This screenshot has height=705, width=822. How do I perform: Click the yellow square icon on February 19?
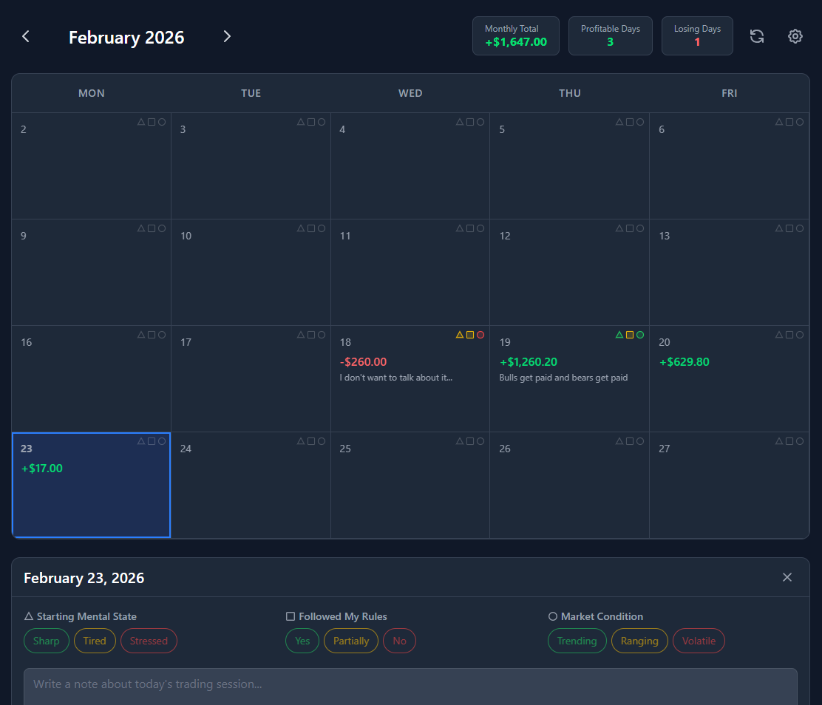(x=630, y=334)
